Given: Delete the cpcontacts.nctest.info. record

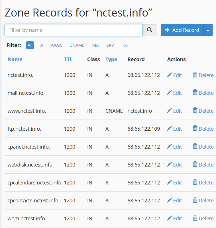Looking at the screenshot, I should click(x=203, y=200).
